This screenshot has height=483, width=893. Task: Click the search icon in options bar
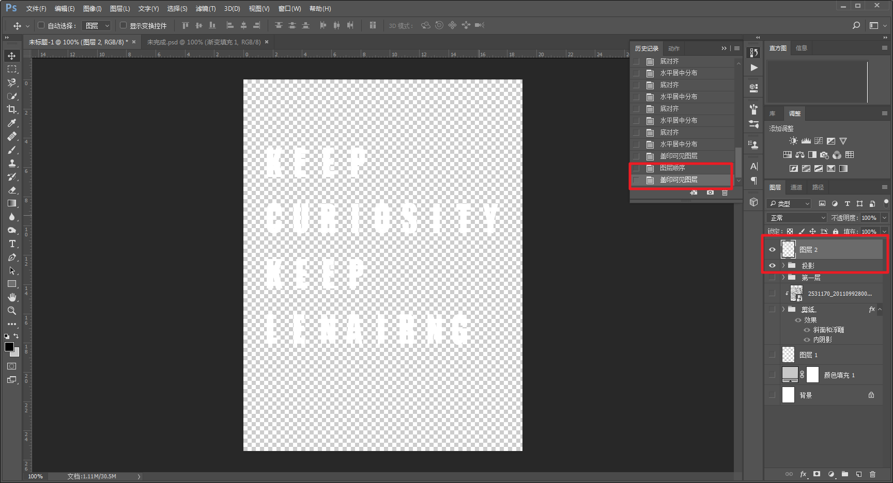856,25
